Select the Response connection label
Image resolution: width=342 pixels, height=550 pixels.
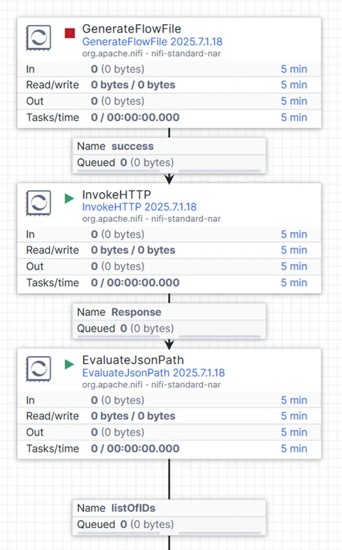136,312
